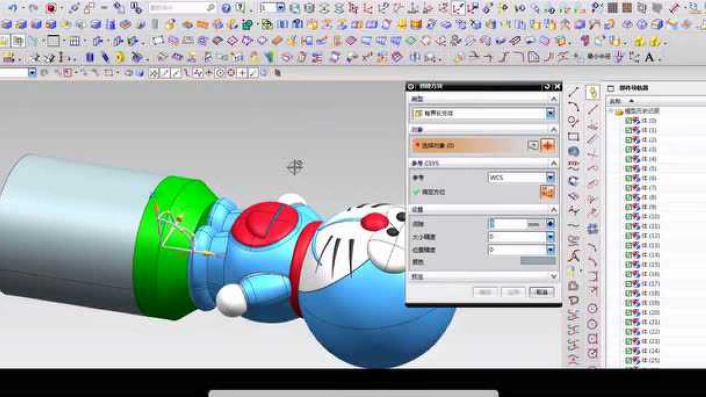This screenshot has width=706, height=397.
Task: Toggle the circle-center snap icon in selection bar
Action: (220, 73)
